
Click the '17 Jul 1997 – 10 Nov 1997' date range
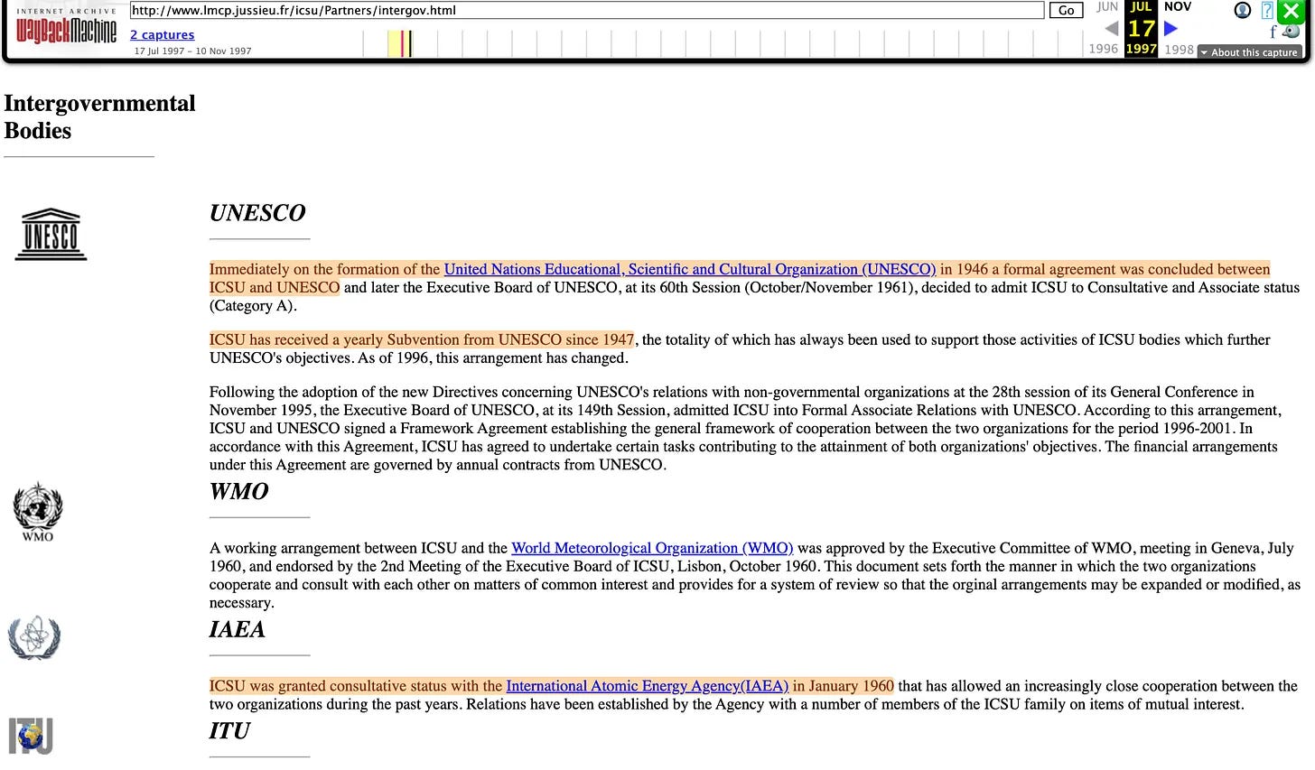pos(193,51)
